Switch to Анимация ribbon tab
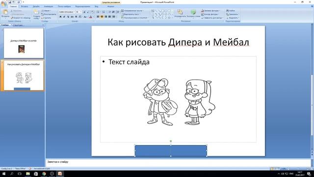The image size is (314, 177). click(49, 6)
